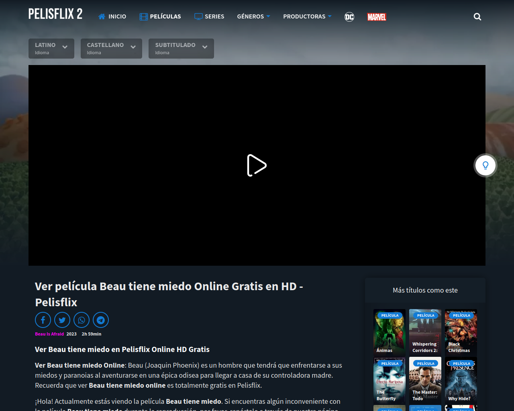Toggle the lightbulb lights-off button
This screenshot has height=411, width=514.
[x=485, y=165]
